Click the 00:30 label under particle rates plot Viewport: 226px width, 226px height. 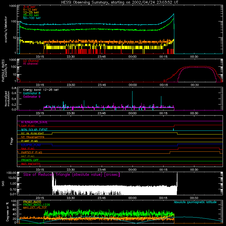click(195, 85)
